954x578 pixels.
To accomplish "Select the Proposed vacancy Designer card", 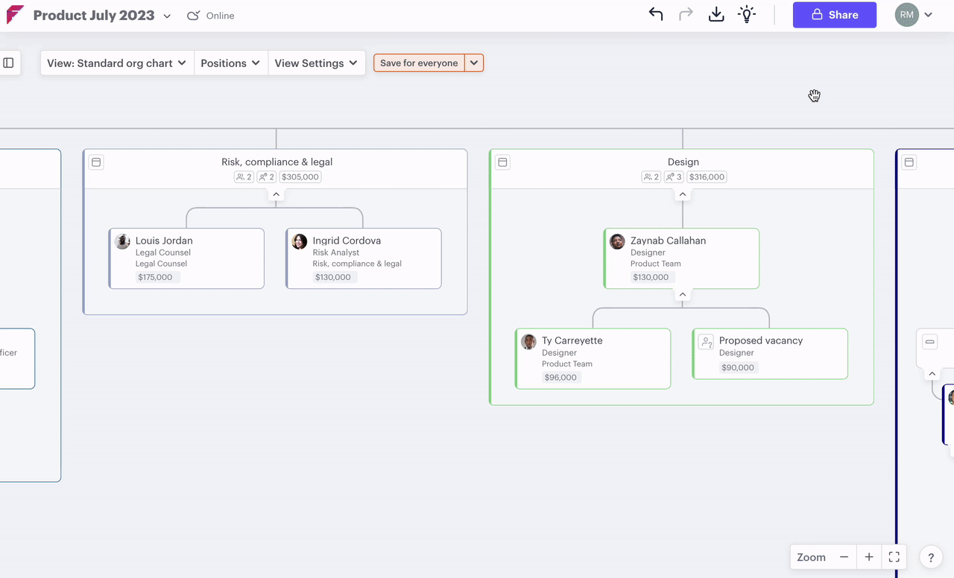I will click(770, 354).
